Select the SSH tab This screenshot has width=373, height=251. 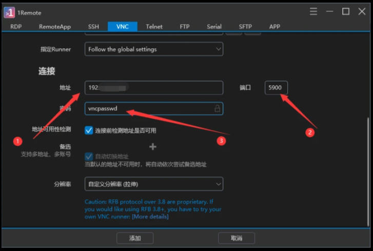[93, 26]
